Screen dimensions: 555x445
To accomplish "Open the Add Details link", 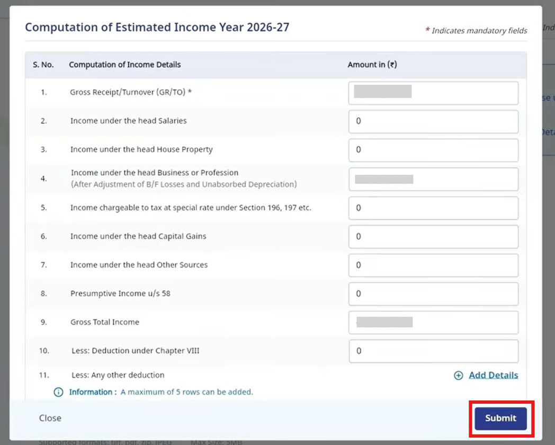I will pos(493,375).
